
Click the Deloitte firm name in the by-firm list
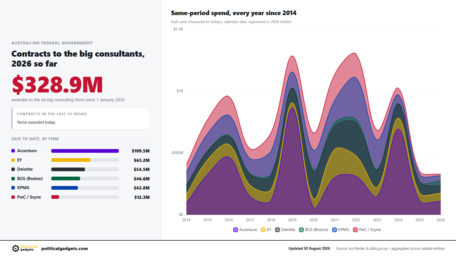25,169
